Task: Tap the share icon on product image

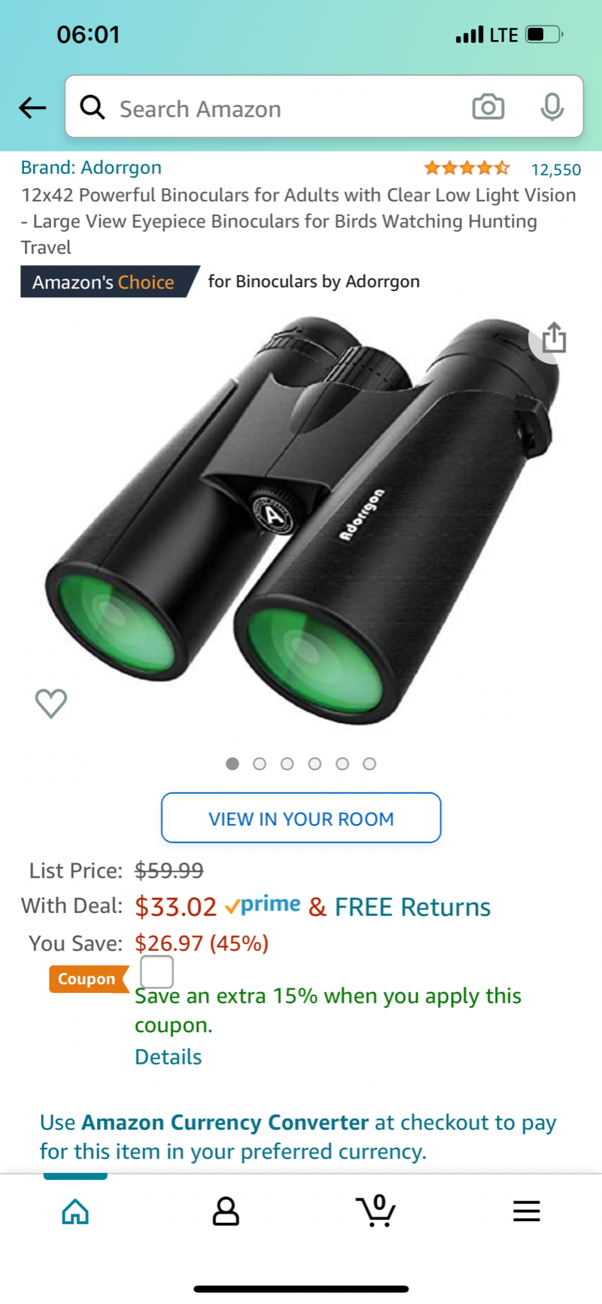Action: pyautogui.click(x=554, y=337)
